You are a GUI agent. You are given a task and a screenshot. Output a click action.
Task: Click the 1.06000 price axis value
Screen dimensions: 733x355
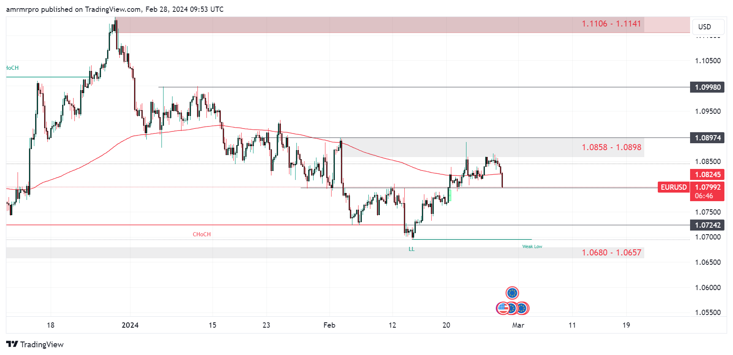(x=708, y=288)
